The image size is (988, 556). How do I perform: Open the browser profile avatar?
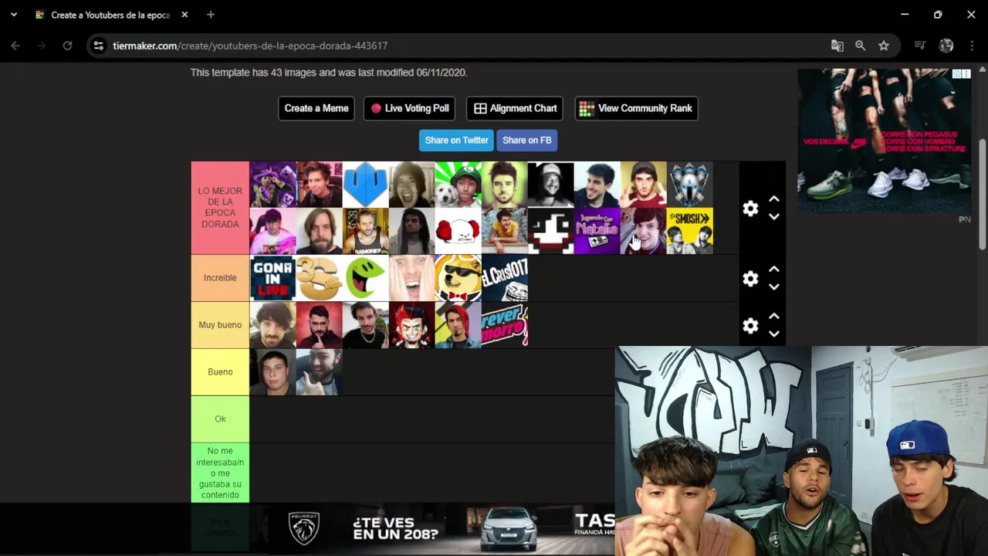pos(946,46)
